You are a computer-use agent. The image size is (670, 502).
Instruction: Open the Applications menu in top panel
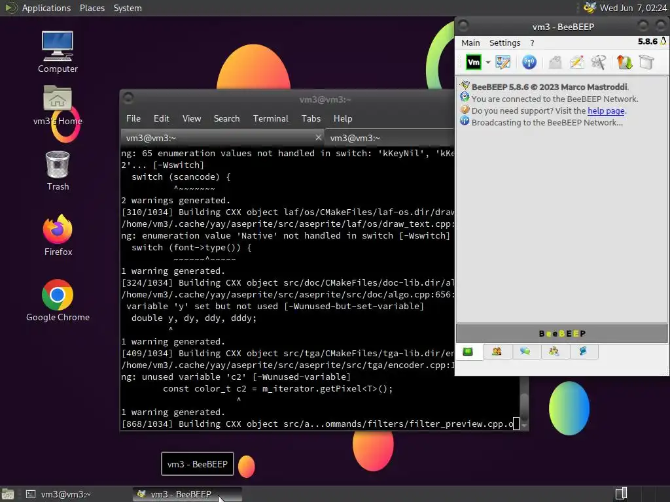(46, 8)
